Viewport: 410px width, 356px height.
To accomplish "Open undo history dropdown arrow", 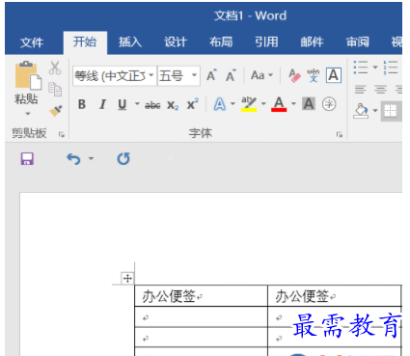I will pyautogui.click(x=91, y=158).
